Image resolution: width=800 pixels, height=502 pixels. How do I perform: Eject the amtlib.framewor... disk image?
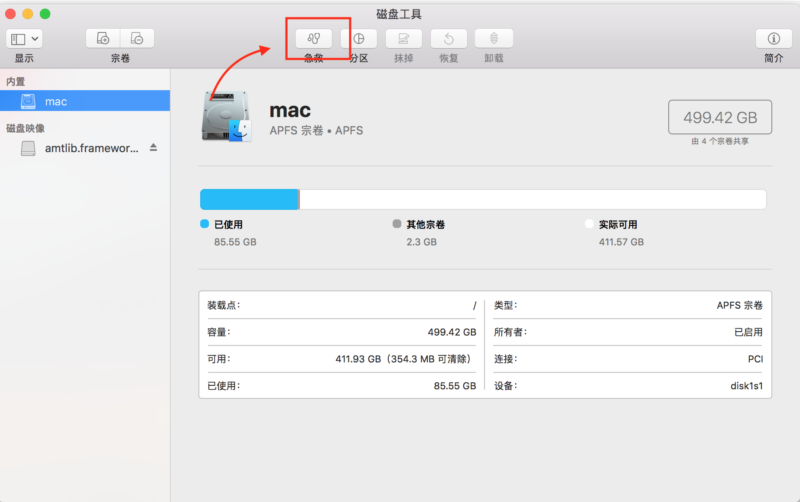click(x=153, y=147)
